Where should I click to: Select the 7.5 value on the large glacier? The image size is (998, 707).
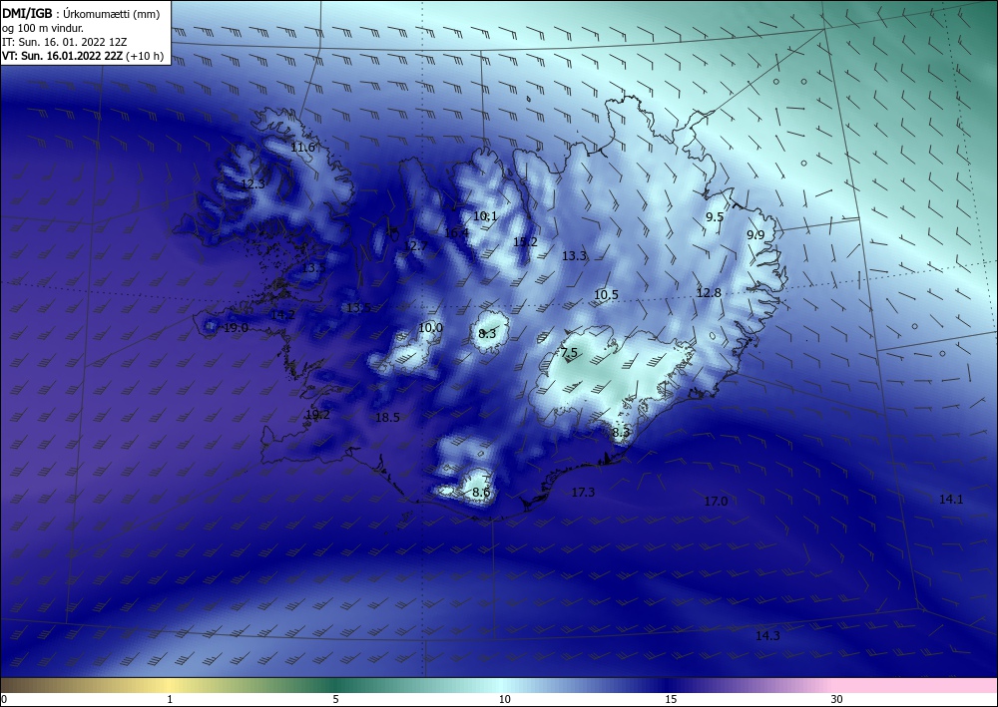coord(569,352)
